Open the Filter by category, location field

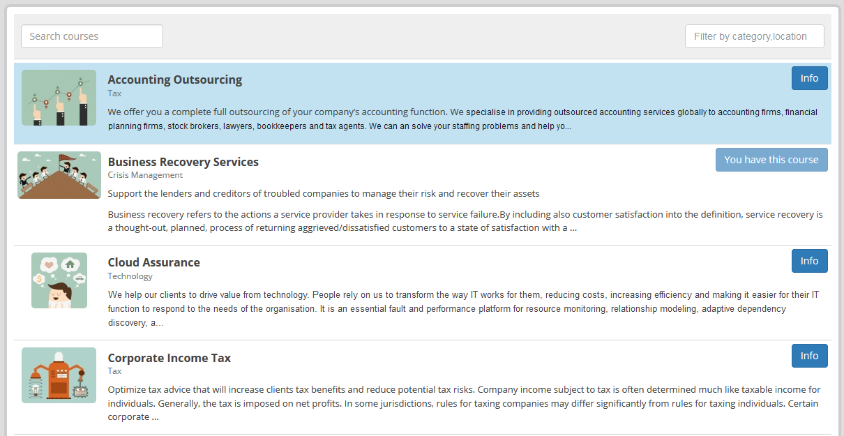click(x=755, y=36)
